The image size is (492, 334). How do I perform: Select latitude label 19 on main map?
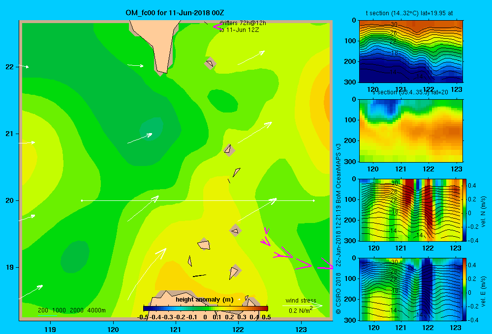(x=9, y=267)
